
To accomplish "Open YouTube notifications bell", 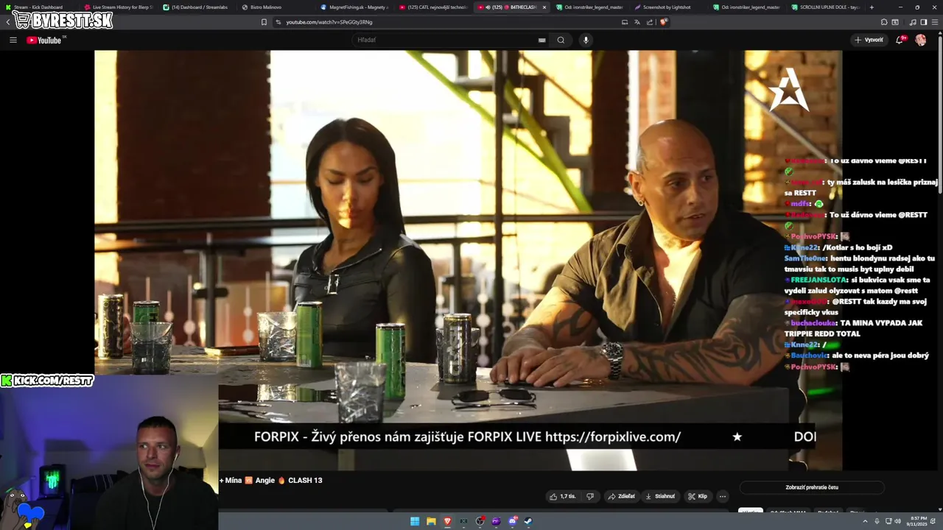I will click(x=900, y=40).
